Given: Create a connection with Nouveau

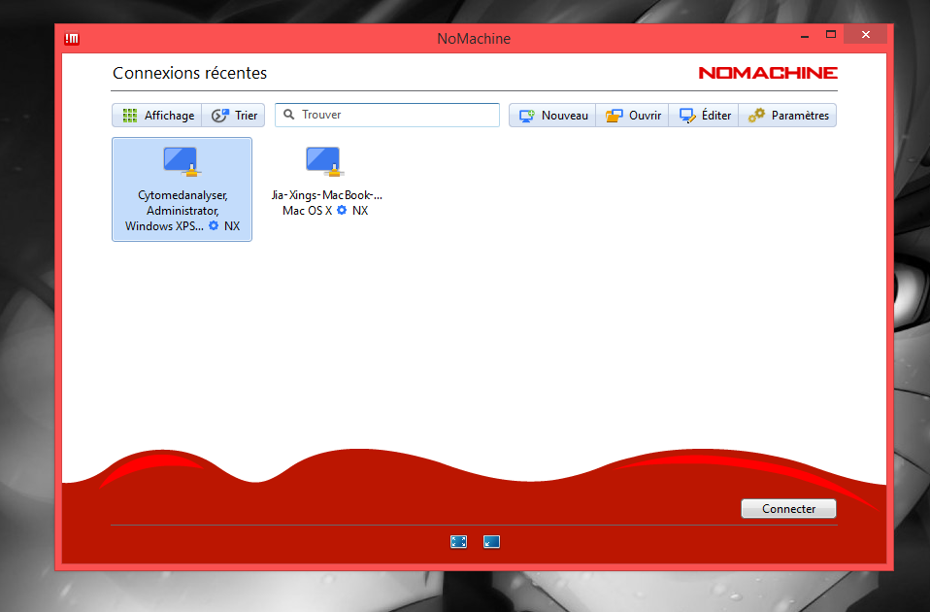Looking at the screenshot, I should coord(553,116).
